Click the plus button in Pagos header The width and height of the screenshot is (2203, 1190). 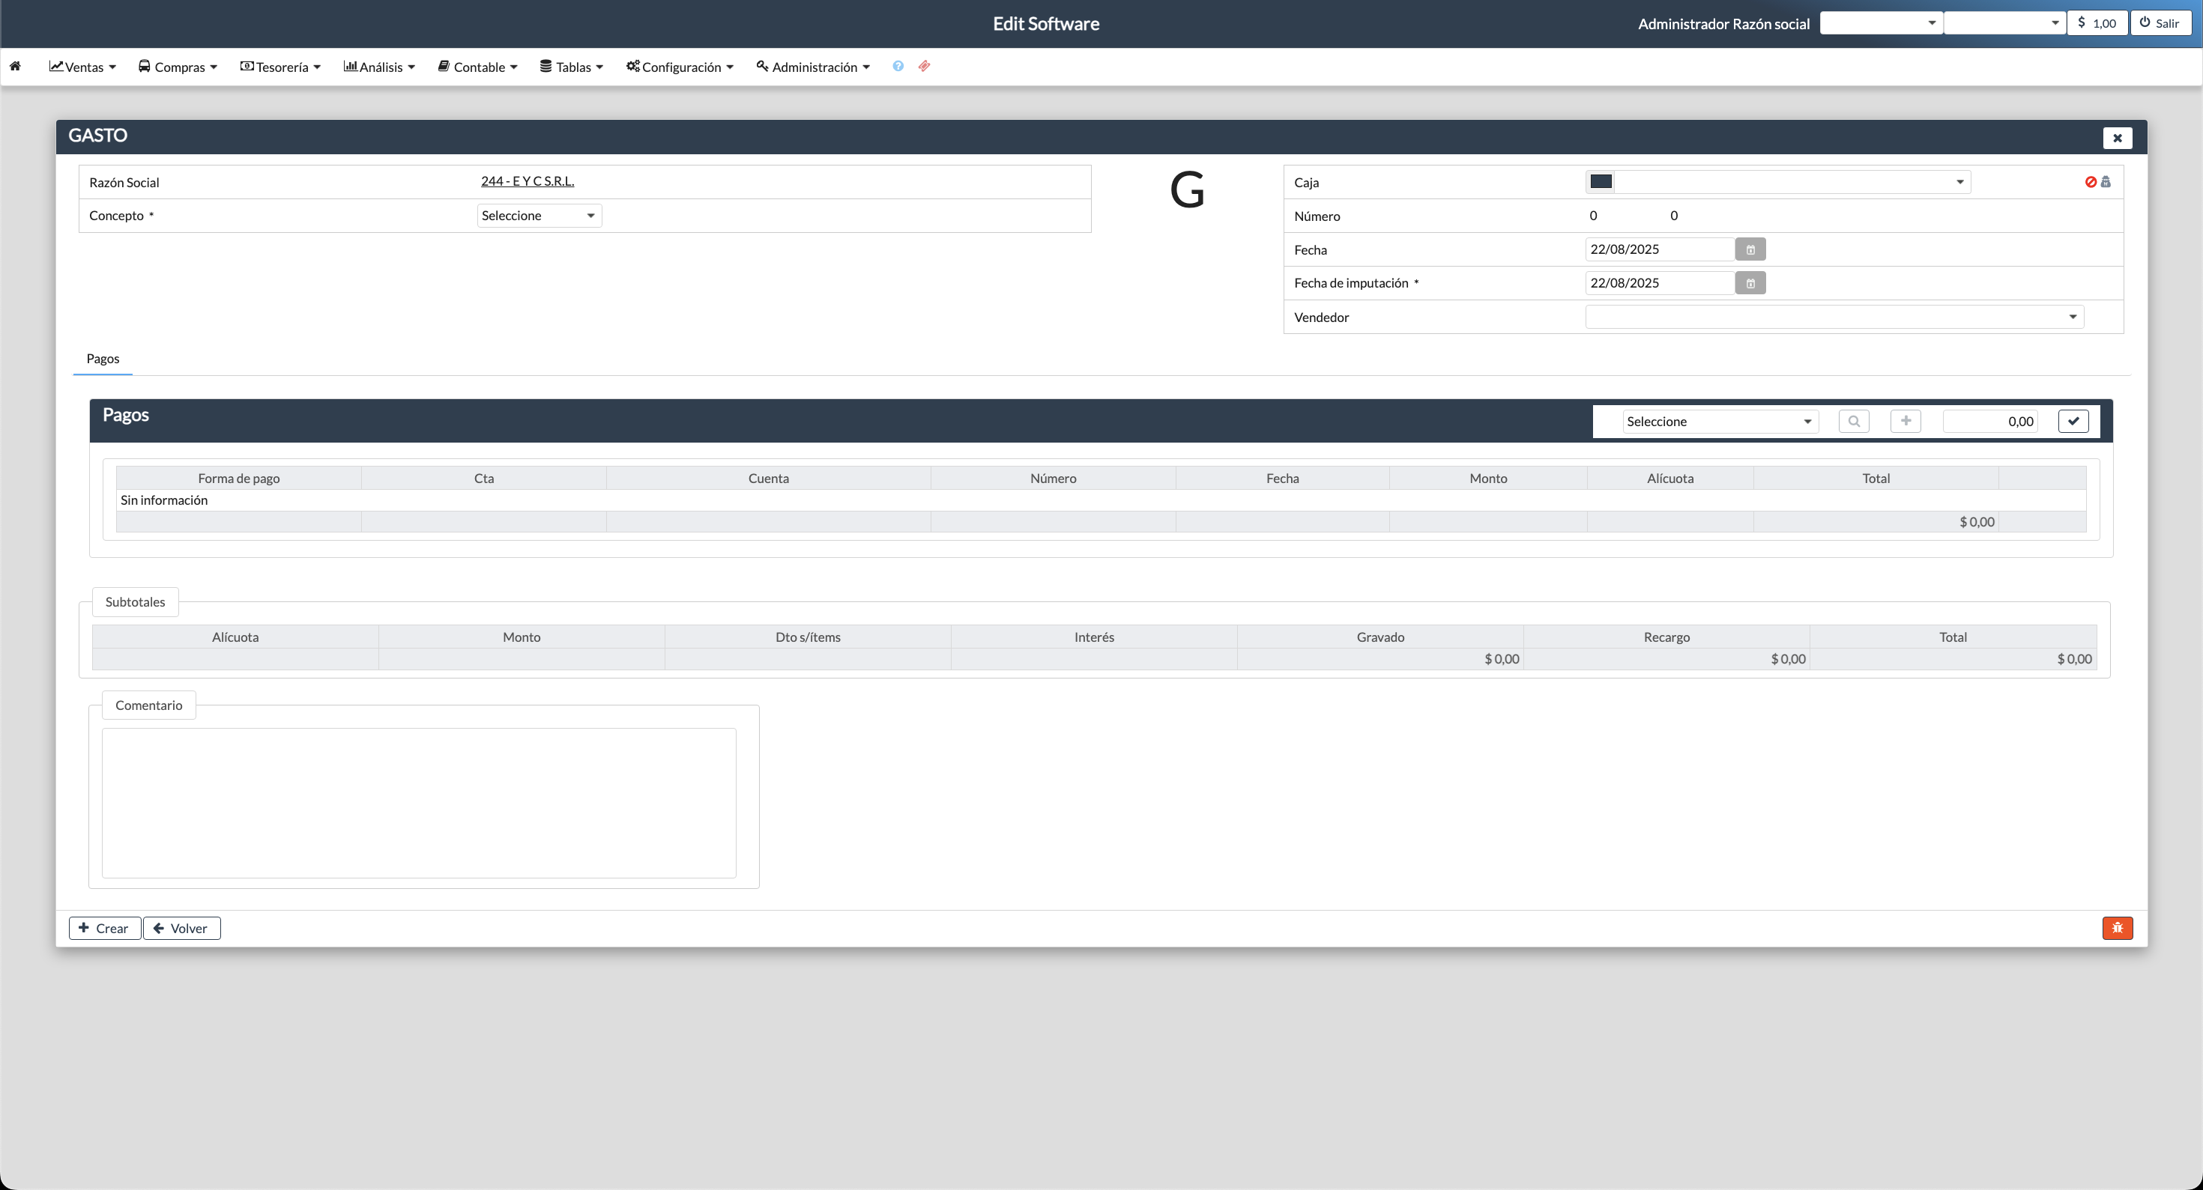pyautogui.click(x=1906, y=422)
